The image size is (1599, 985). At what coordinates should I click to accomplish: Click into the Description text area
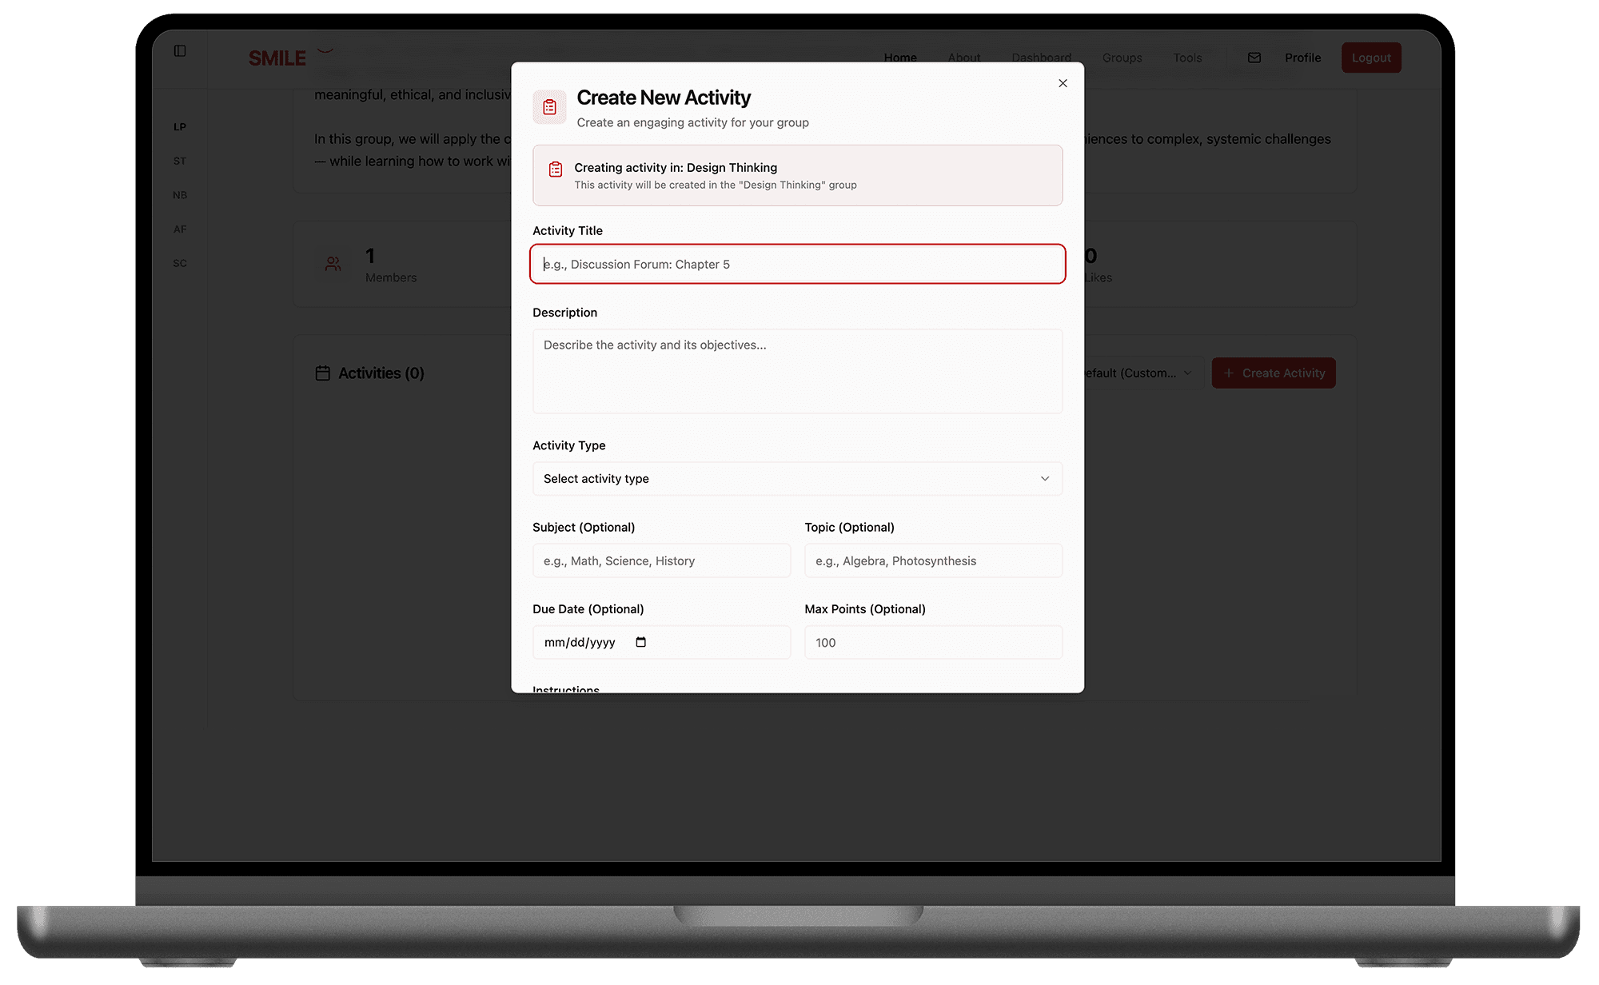[797, 372]
